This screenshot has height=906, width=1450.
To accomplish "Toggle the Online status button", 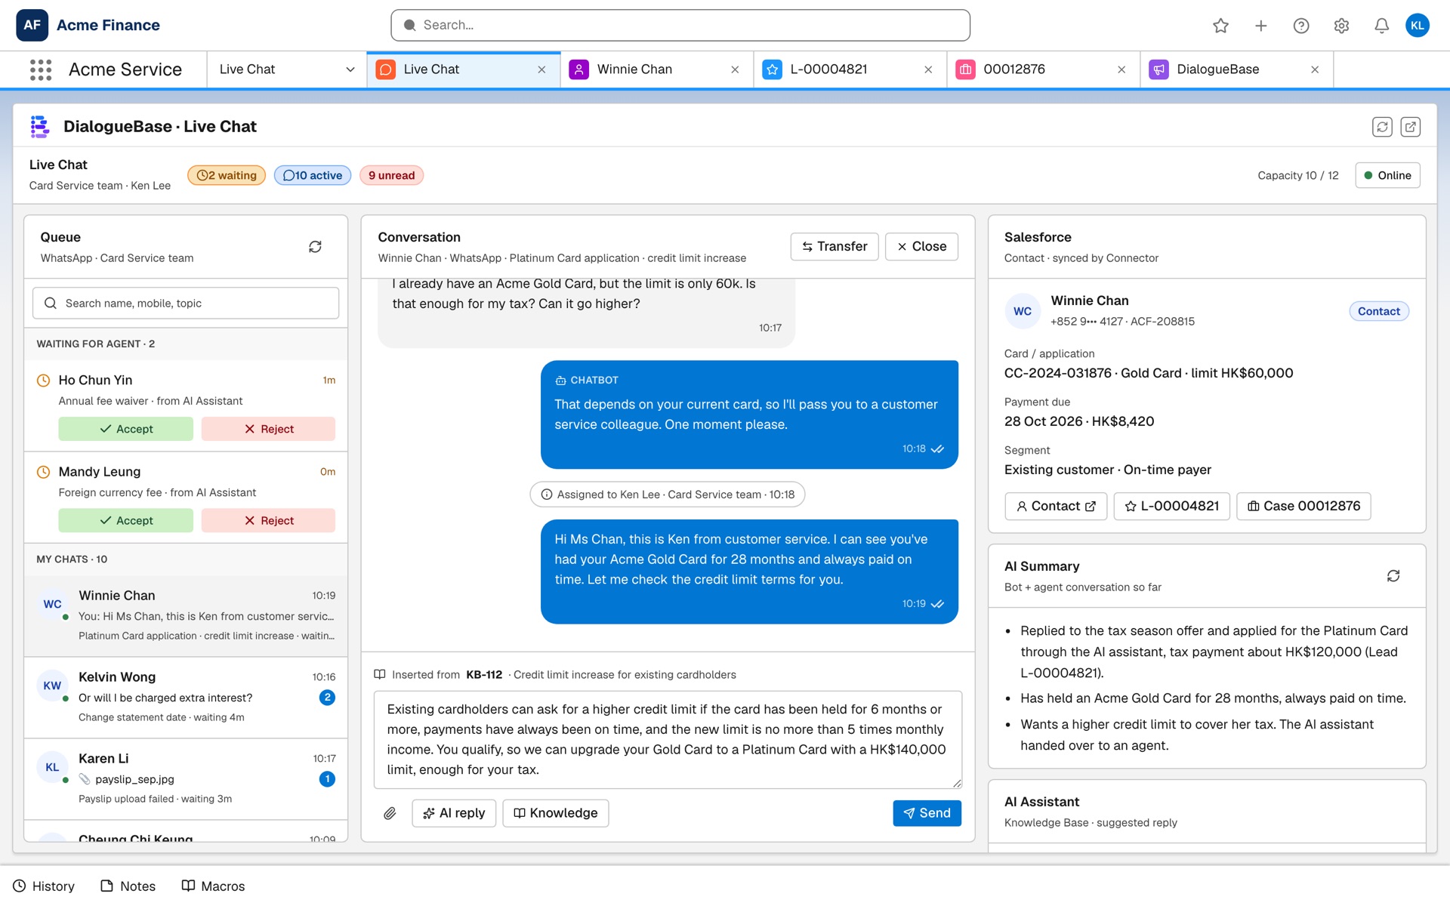I will (1387, 175).
